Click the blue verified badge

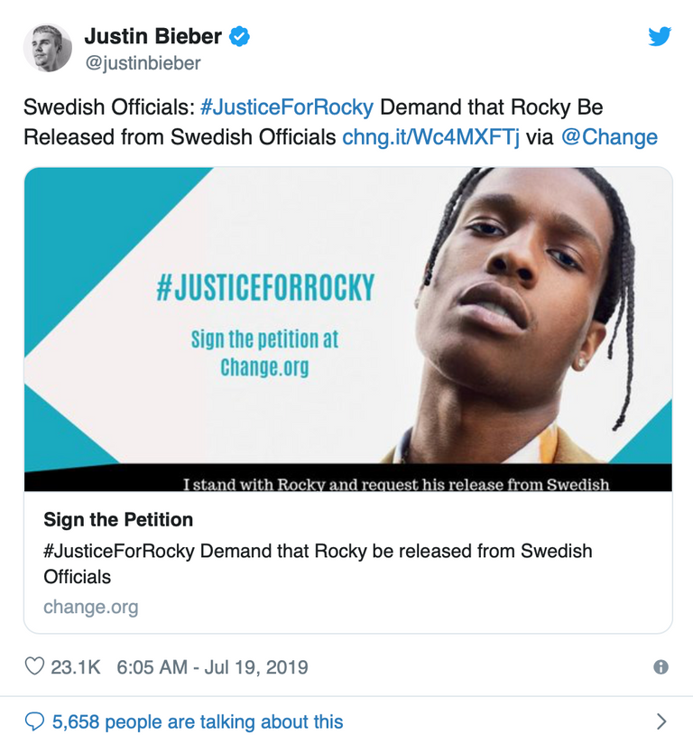pos(239,37)
